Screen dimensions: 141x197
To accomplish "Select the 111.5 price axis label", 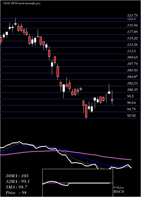I will pos(131,51).
